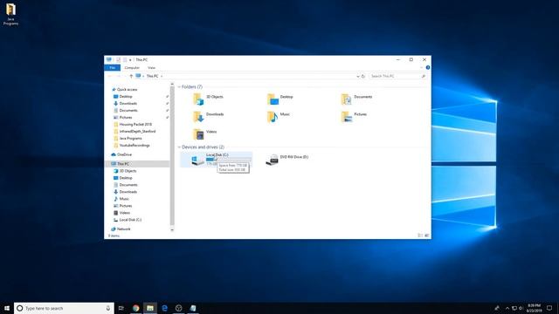Click the File Explorer taskbar icon
The width and height of the screenshot is (559, 314).
[150, 308]
